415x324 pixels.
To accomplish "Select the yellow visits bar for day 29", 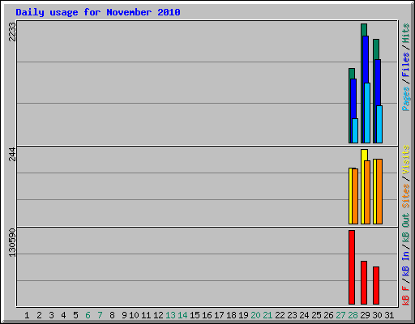I will [x=364, y=155].
